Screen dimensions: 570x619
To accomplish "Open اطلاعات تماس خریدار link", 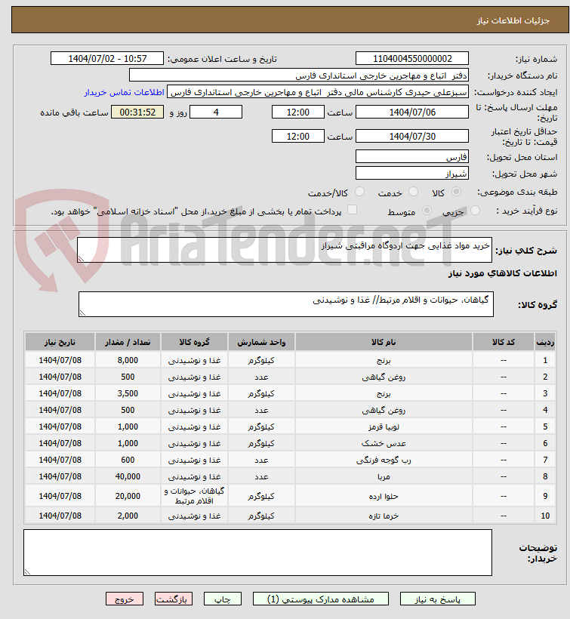I will (124, 92).
